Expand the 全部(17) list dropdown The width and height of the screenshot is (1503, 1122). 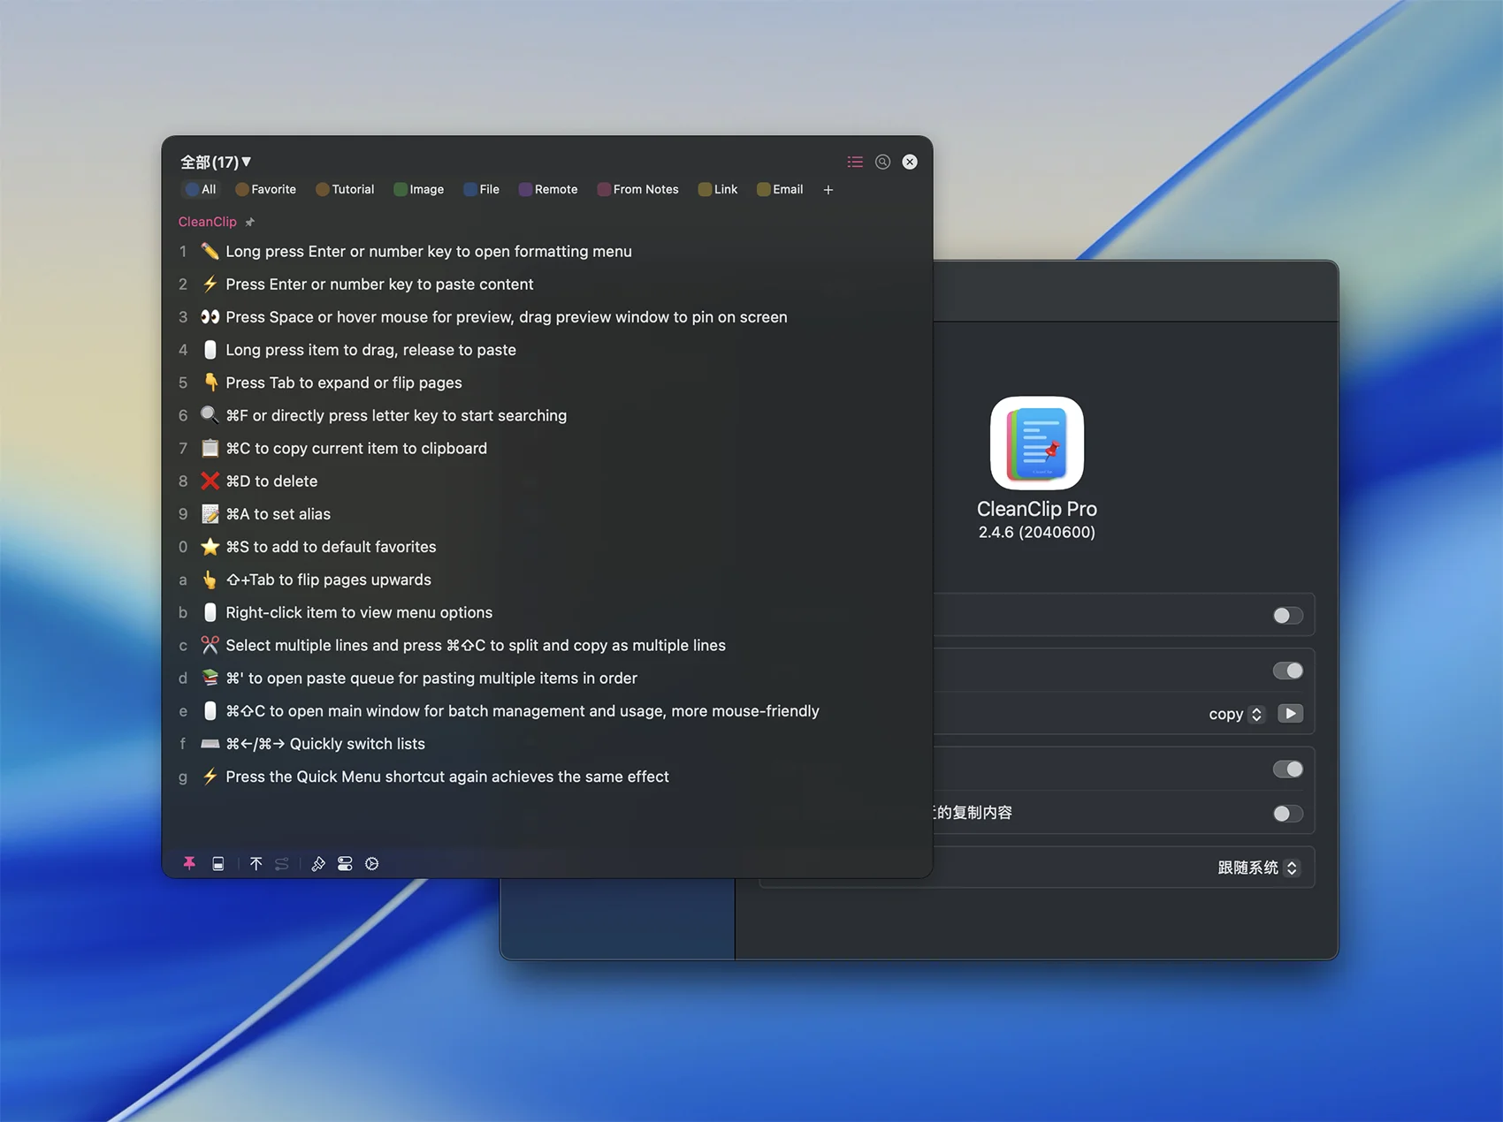coord(217,162)
